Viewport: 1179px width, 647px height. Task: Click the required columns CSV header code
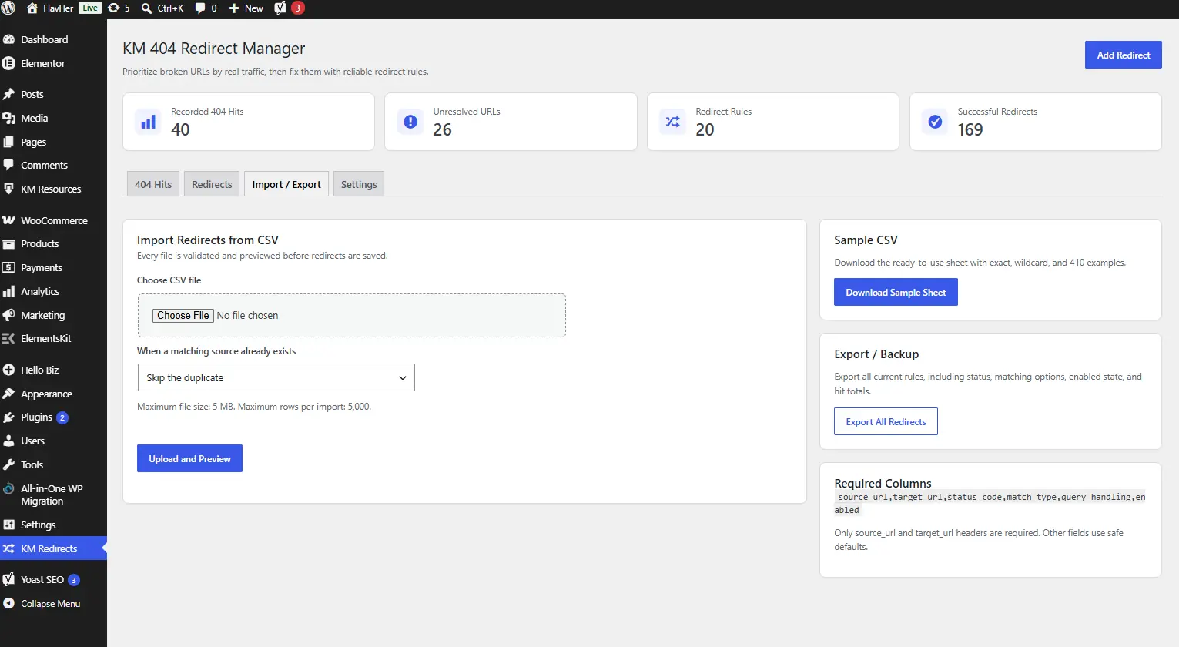[990, 503]
